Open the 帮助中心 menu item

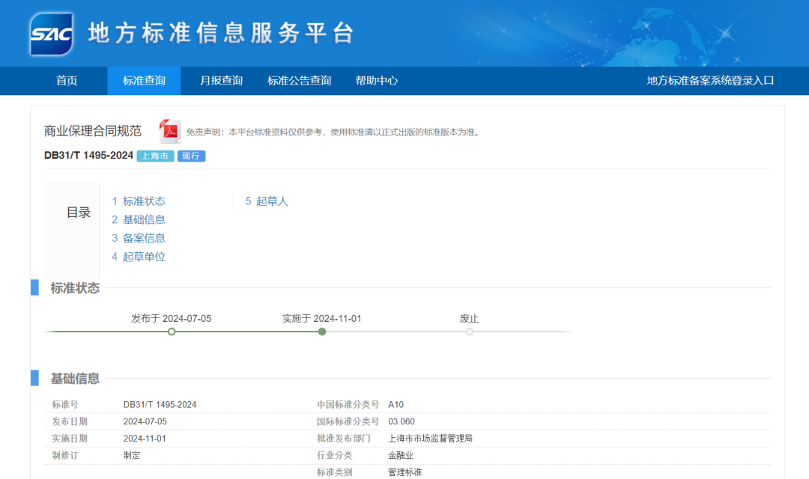(x=377, y=80)
